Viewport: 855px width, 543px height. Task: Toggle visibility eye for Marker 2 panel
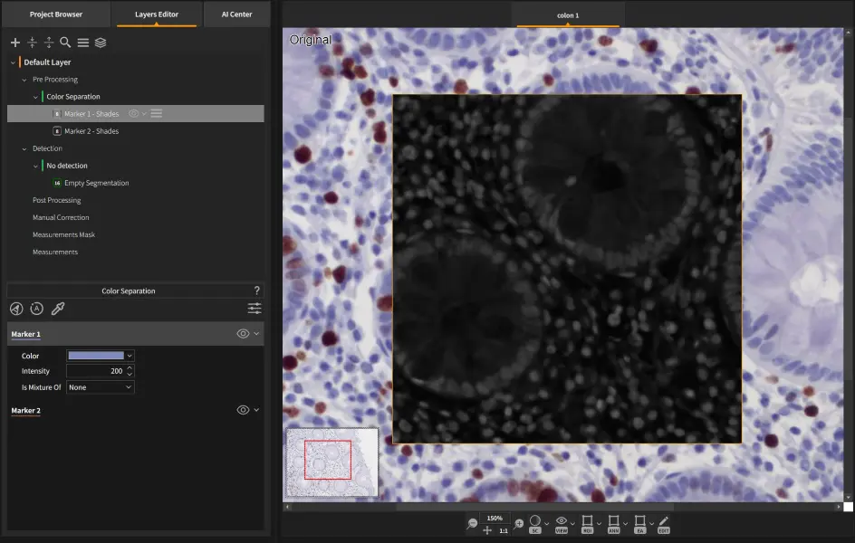click(x=243, y=410)
